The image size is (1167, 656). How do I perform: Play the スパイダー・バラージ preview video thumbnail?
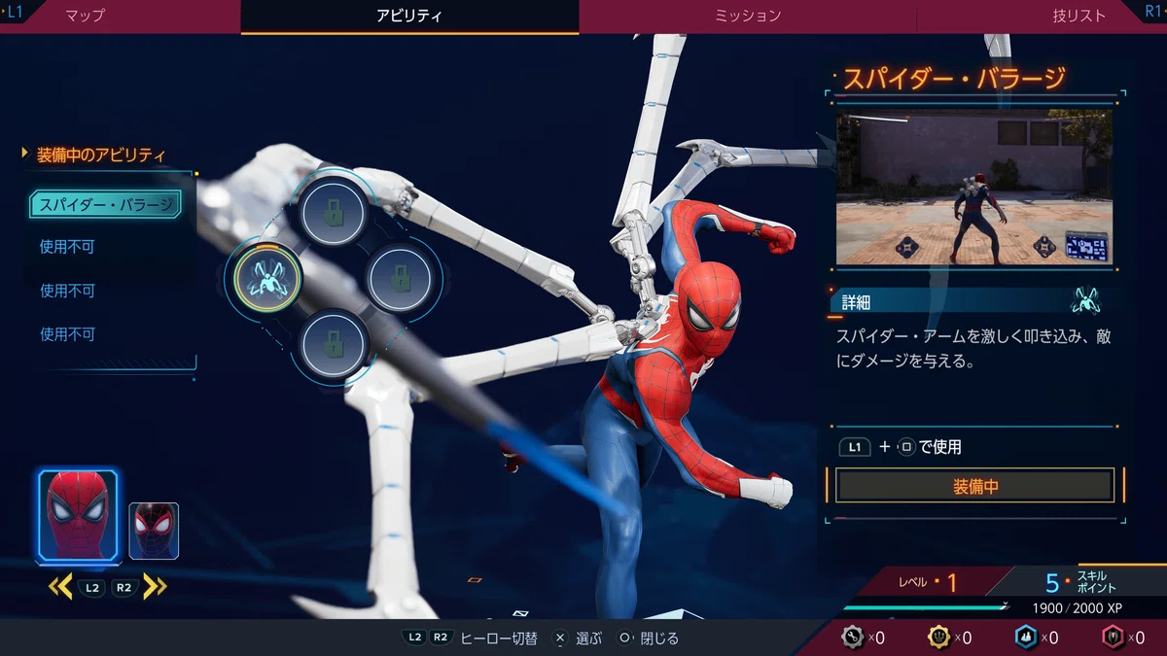pos(974,187)
